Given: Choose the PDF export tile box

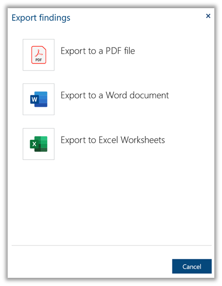Looking at the screenshot, I should 38,55.
